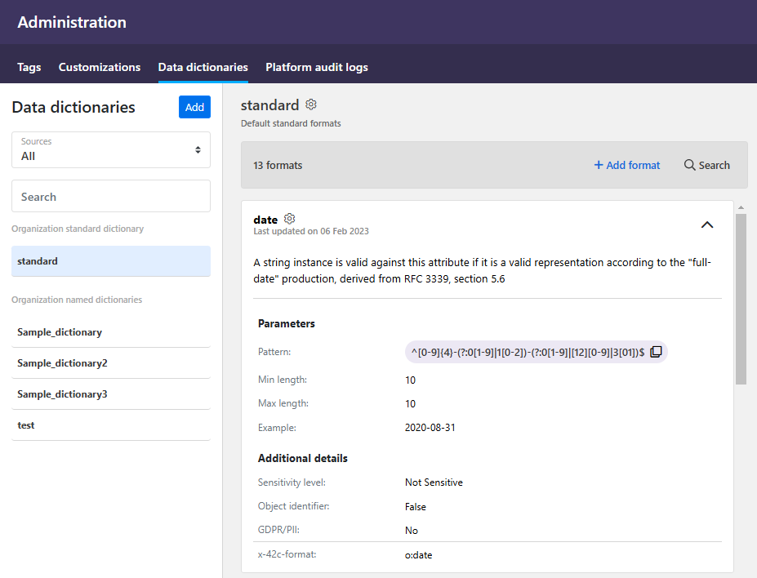Click the plus icon for Add format

tap(599, 165)
